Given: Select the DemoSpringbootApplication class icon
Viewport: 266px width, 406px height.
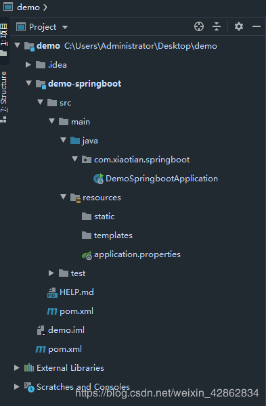Looking at the screenshot, I should pos(98,179).
